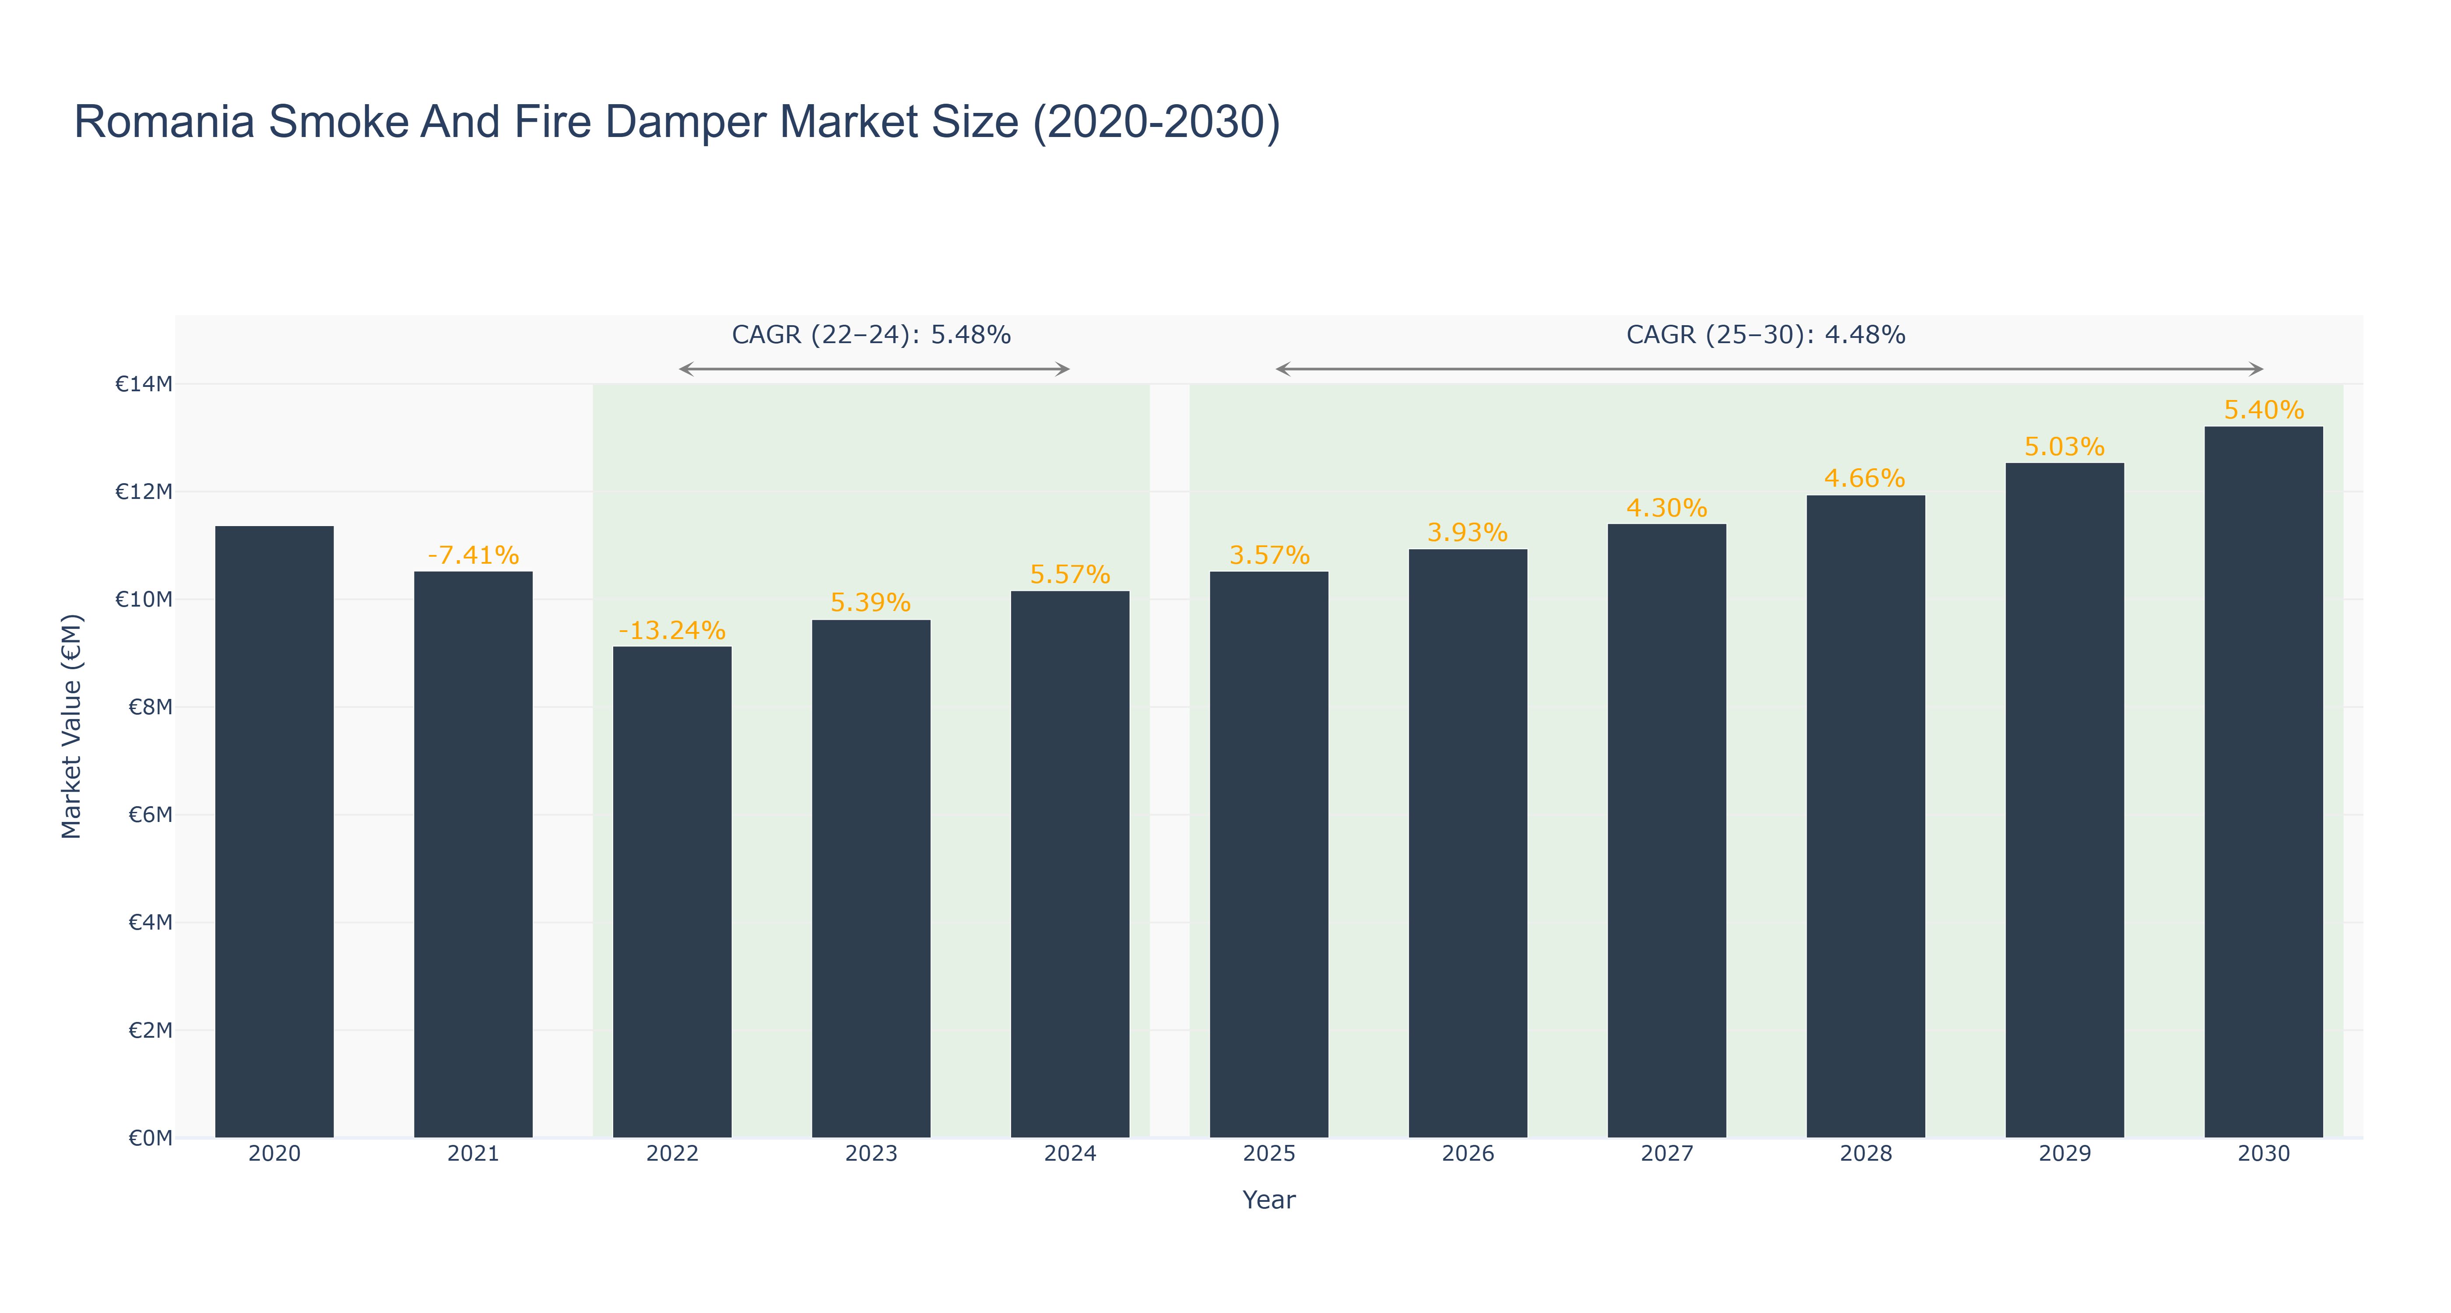Click the '4.66%' growth label

(1865, 477)
